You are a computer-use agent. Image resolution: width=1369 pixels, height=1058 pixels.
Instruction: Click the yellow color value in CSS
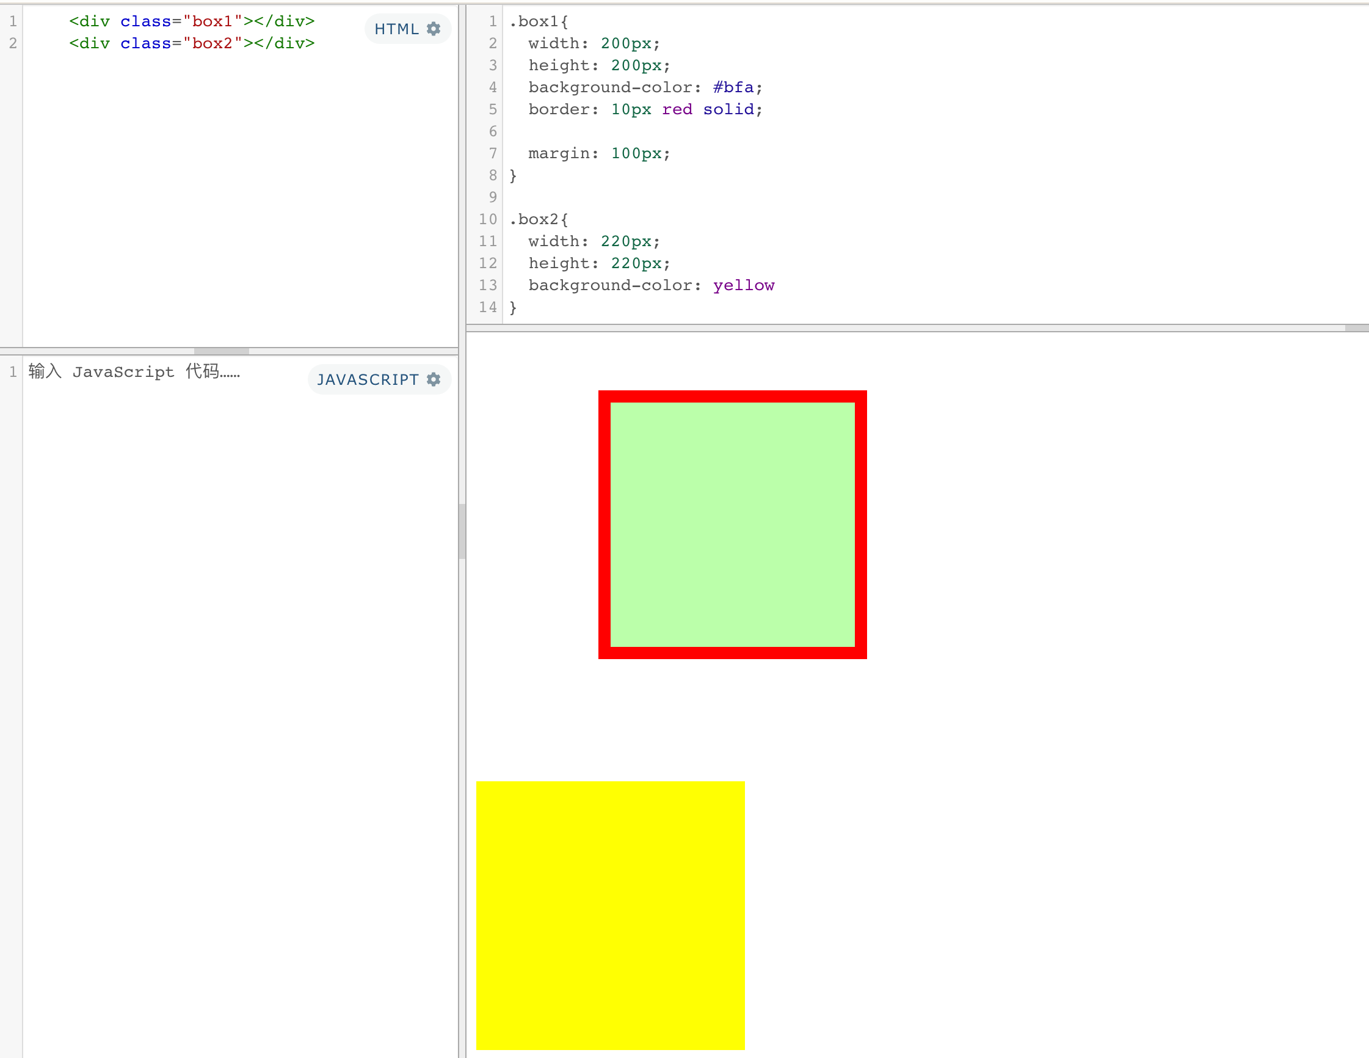click(x=743, y=285)
